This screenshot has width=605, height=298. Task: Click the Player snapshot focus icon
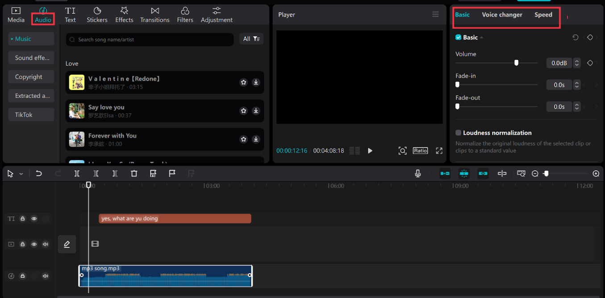(x=402, y=151)
